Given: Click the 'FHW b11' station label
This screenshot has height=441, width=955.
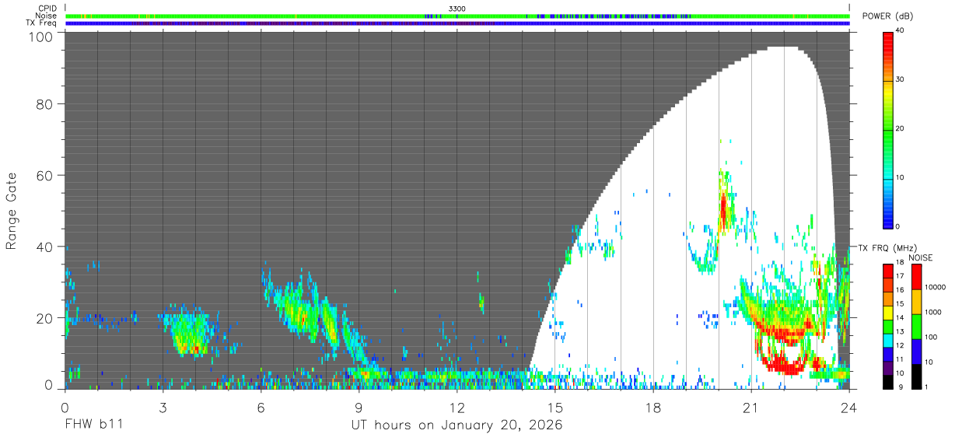Looking at the screenshot, I should tap(94, 425).
